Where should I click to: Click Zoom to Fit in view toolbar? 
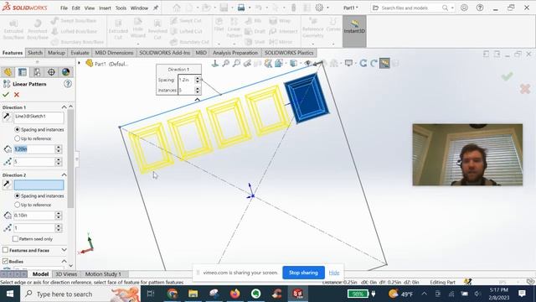pyautogui.click(x=225, y=64)
